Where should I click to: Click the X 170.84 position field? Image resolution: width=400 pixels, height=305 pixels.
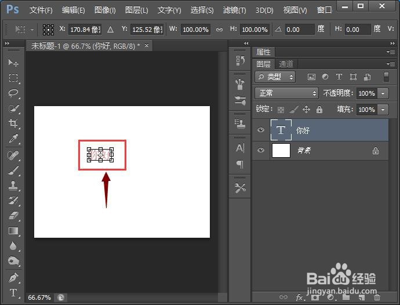(x=85, y=30)
